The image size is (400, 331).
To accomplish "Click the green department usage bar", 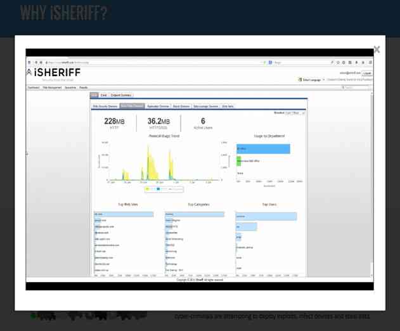I will pyautogui.click(x=239, y=161).
